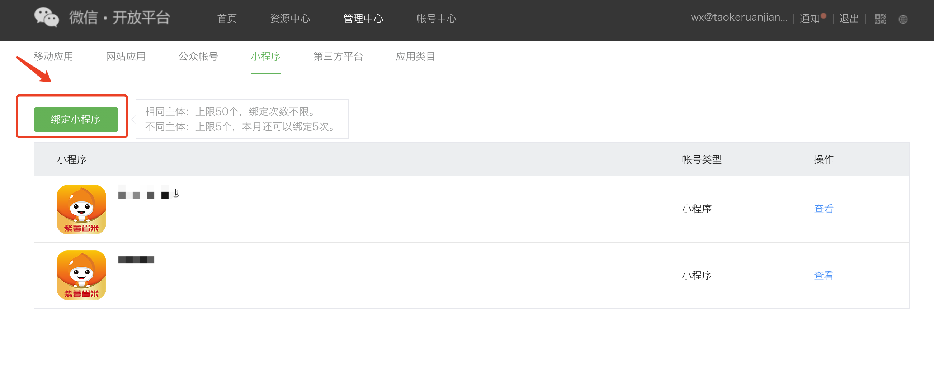Select the 小程序 tab
Image resolution: width=934 pixels, height=370 pixels.
tap(266, 57)
